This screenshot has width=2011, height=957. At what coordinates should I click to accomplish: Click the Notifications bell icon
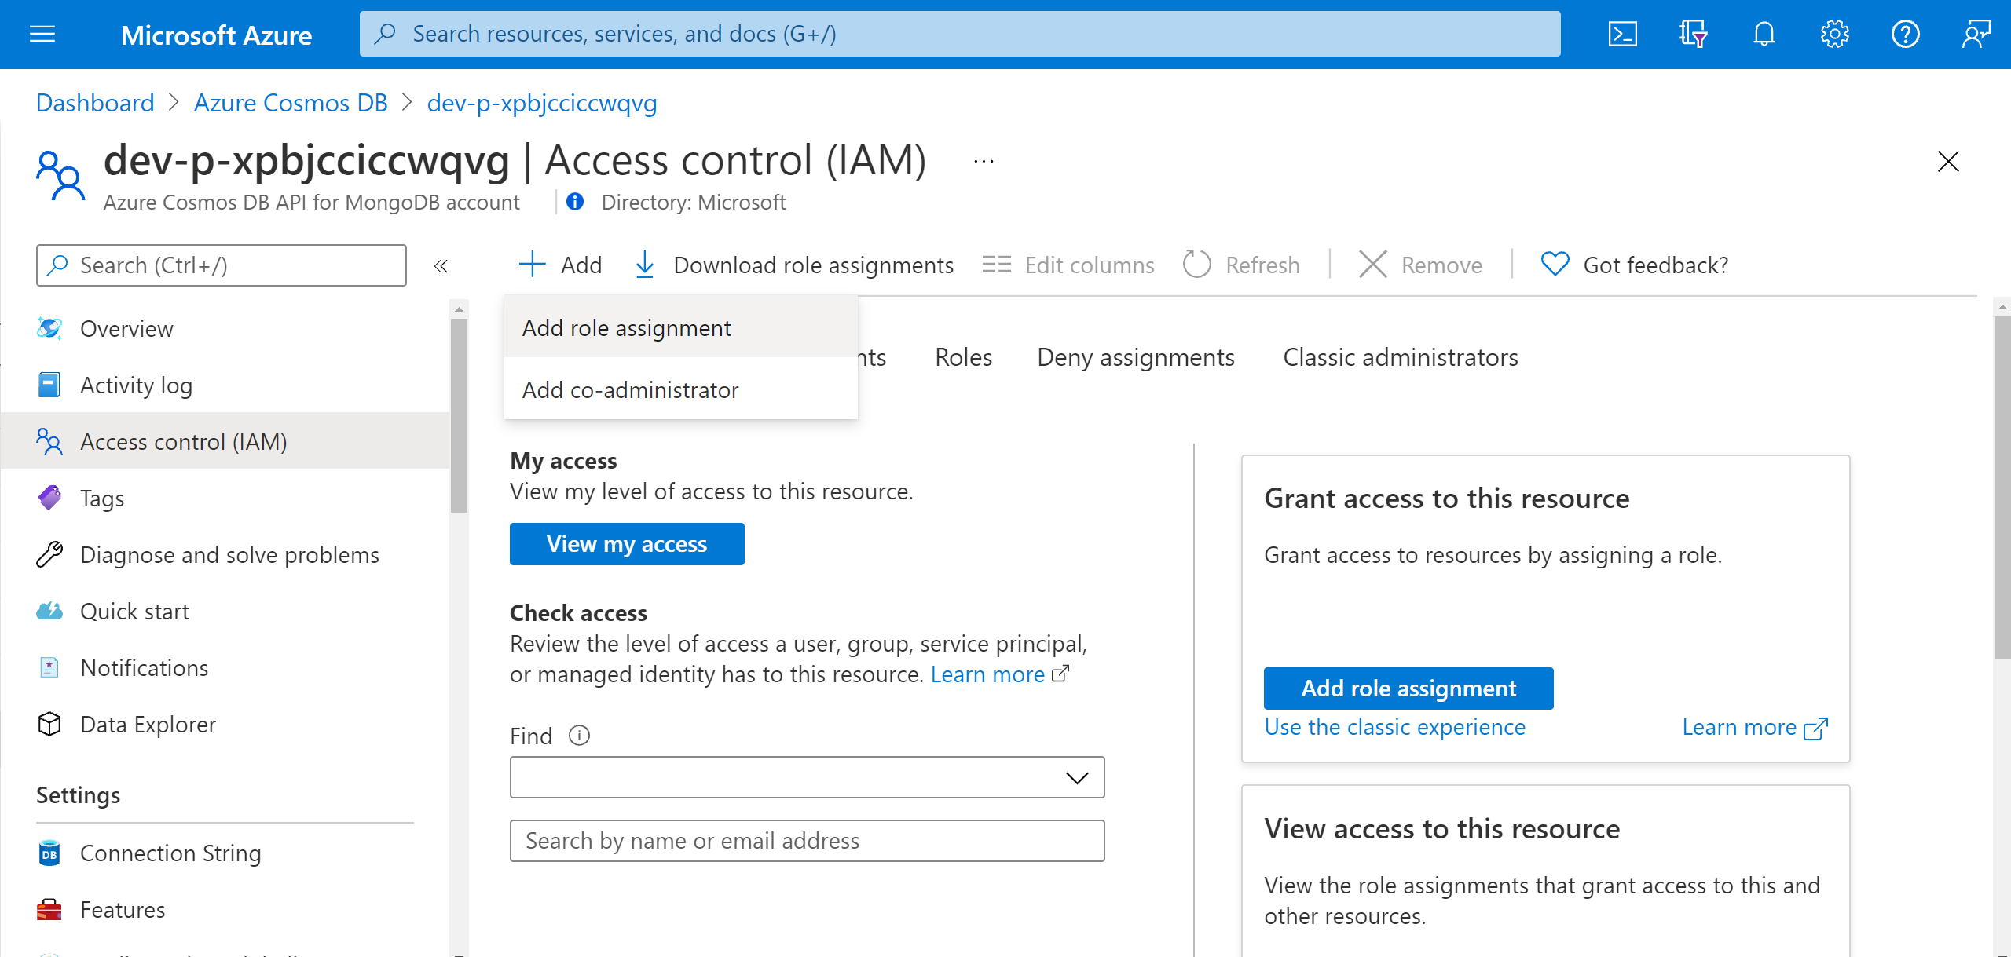(x=1764, y=32)
